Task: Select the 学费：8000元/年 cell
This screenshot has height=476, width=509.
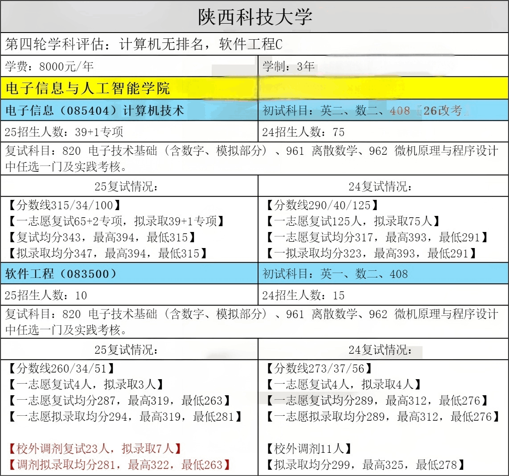Action: [49, 66]
